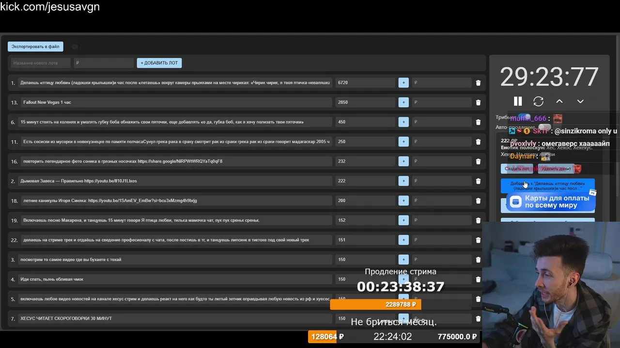This screenshot has width=620, height=348.
Task: Trash lot 5 about видео новостей
Action: click(x=478, y=299)
